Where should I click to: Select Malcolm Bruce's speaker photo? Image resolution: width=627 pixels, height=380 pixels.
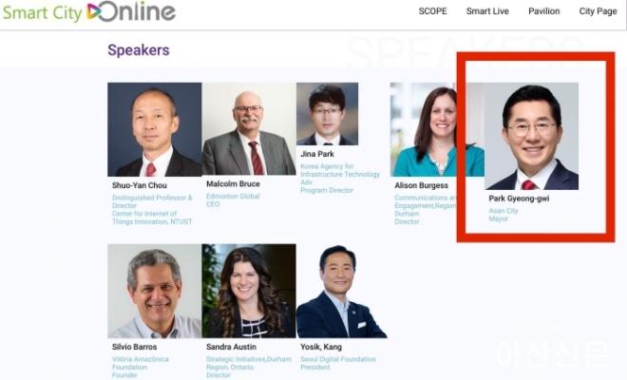tap(249, 129)
